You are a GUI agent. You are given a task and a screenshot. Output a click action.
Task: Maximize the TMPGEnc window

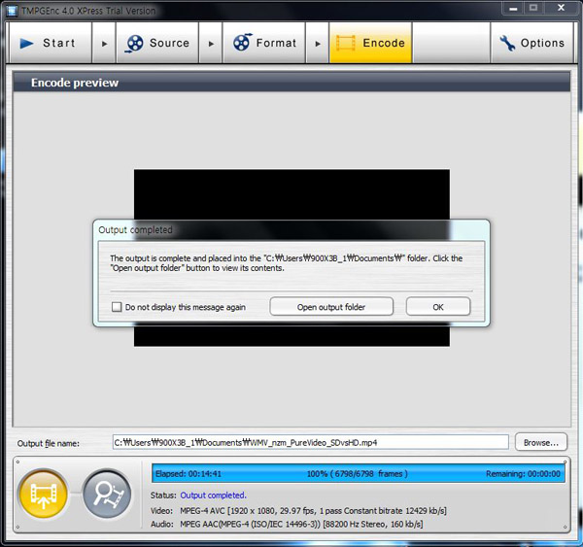point(533,8)
